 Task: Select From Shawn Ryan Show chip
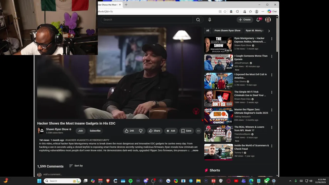point(227,31)
